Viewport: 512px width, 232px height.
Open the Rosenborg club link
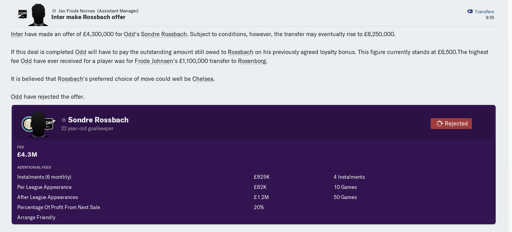(x=252, y=61)
